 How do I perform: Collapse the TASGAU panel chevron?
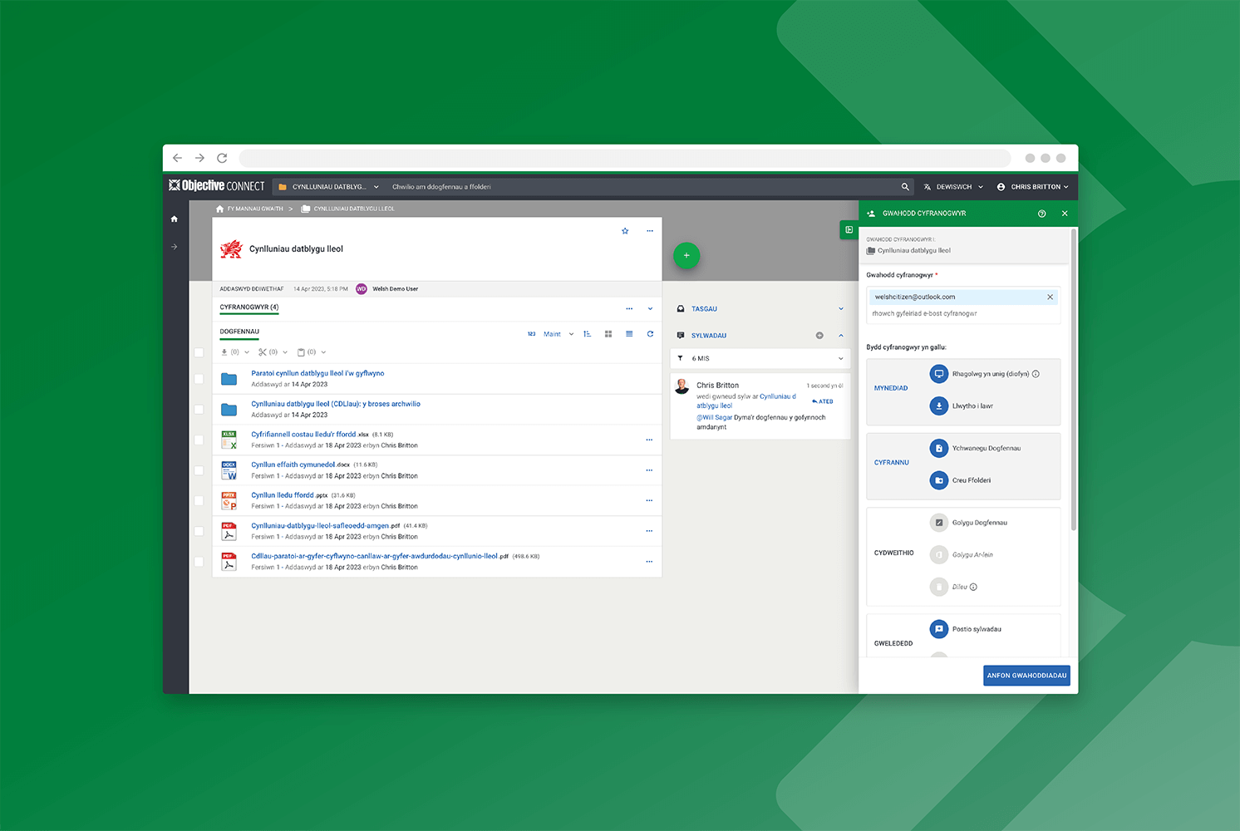pyautogui.click(x=842, y=308)
